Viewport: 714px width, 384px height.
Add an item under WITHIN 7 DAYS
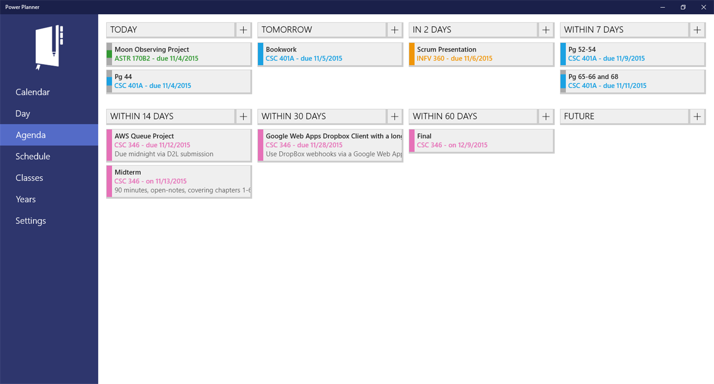697,30
